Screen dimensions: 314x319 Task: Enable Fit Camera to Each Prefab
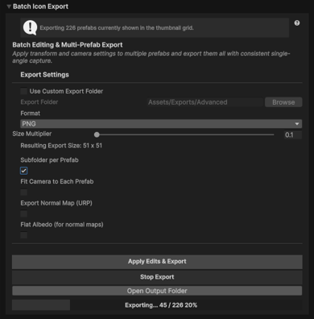[24, 193]
